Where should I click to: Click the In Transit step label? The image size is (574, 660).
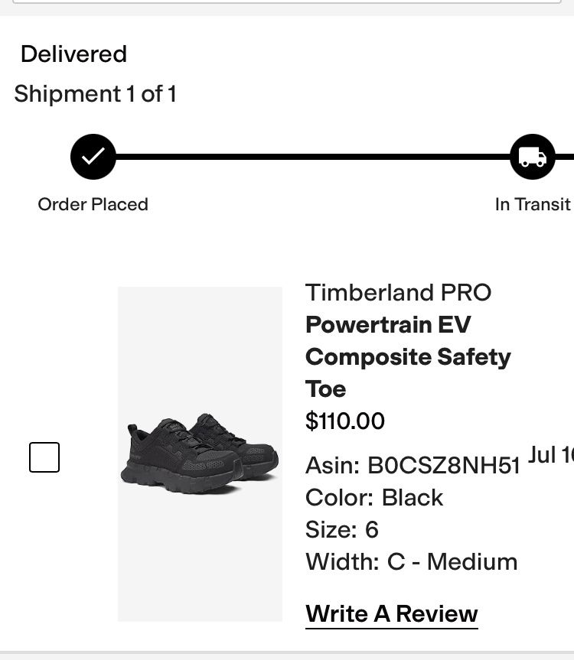(x=533, y=204)
